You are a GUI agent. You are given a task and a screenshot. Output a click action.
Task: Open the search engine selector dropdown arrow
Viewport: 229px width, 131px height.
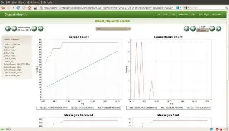pyautogui.click(x=188, y=8)
